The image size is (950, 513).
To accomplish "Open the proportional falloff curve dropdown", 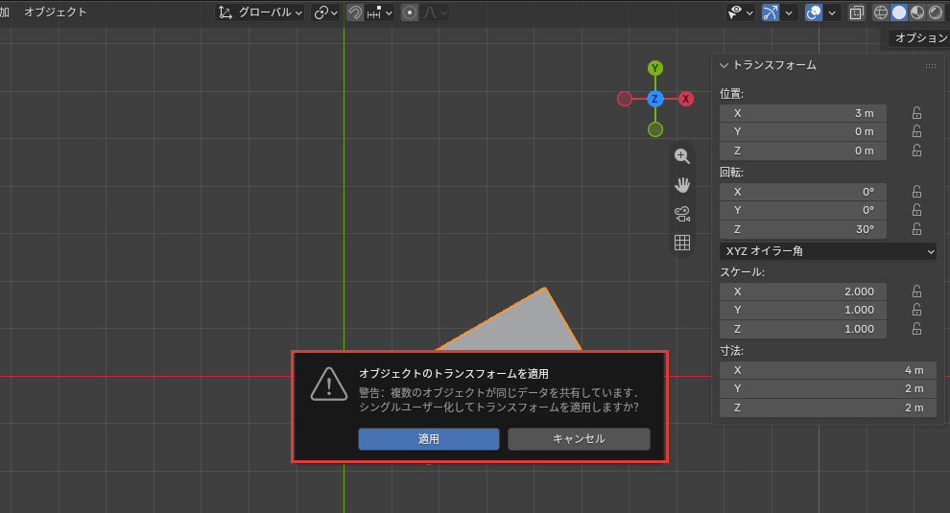I will tap(435, 12).
